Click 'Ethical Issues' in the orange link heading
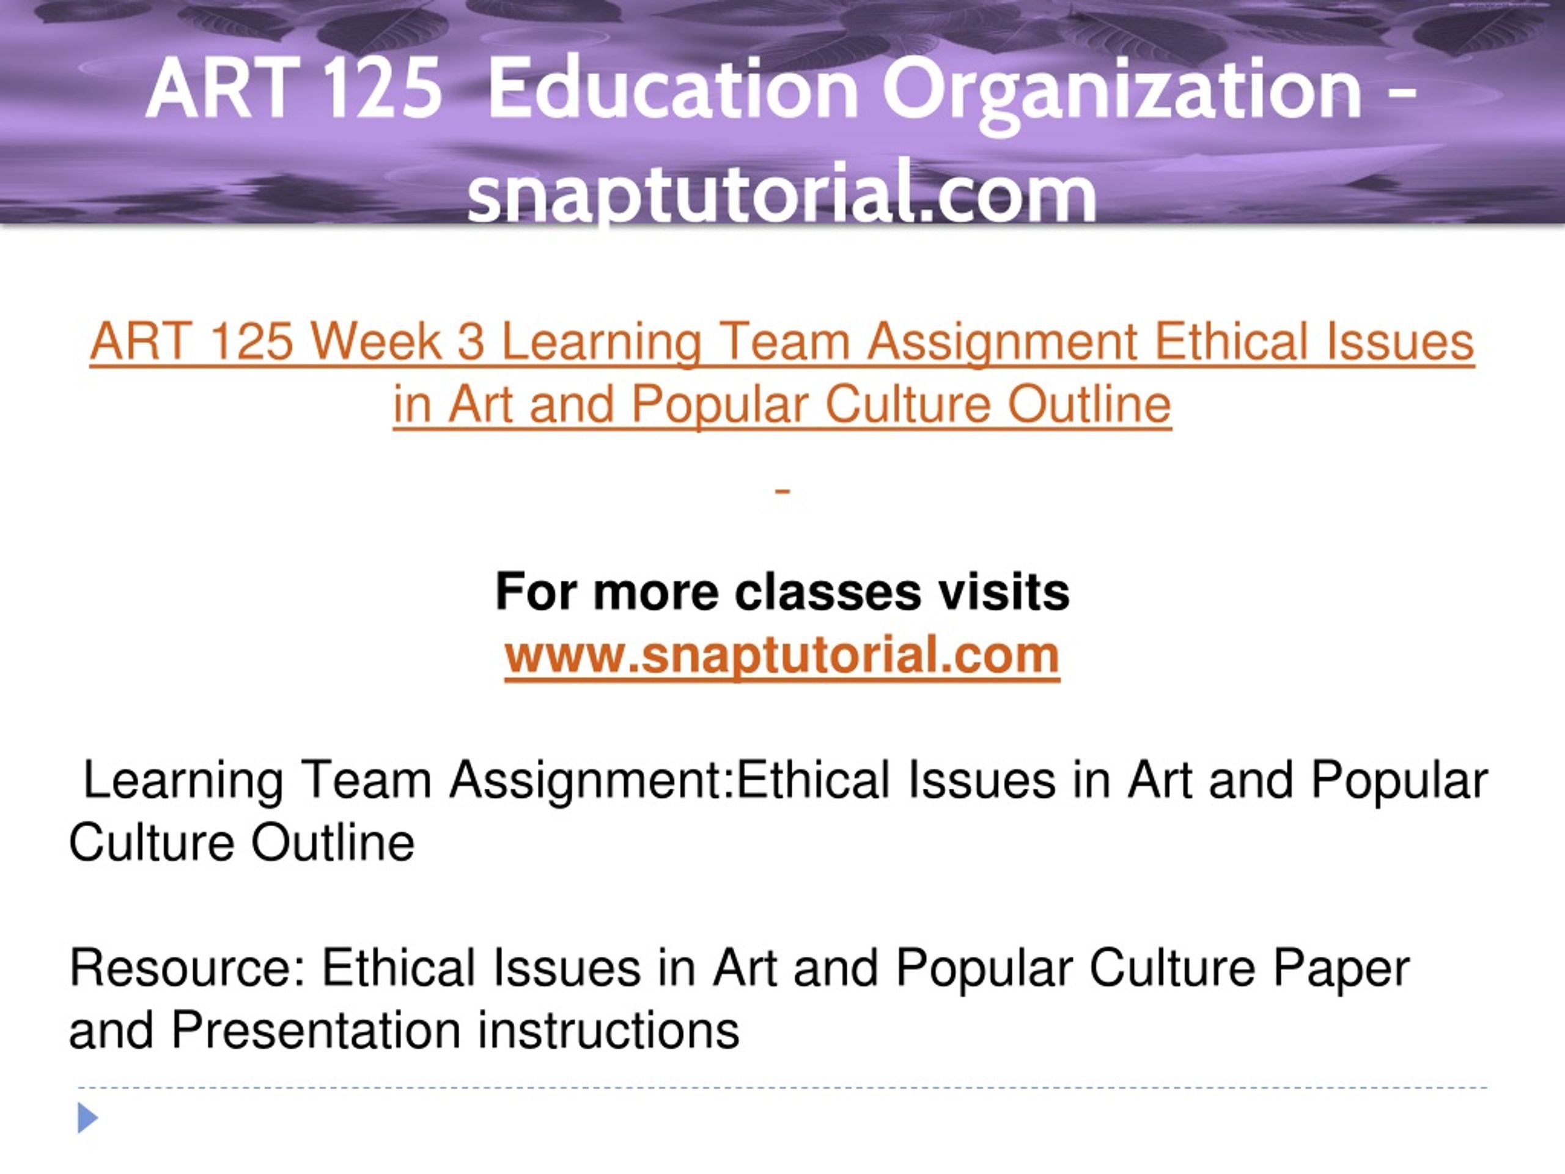 [x=1314, y=342]
